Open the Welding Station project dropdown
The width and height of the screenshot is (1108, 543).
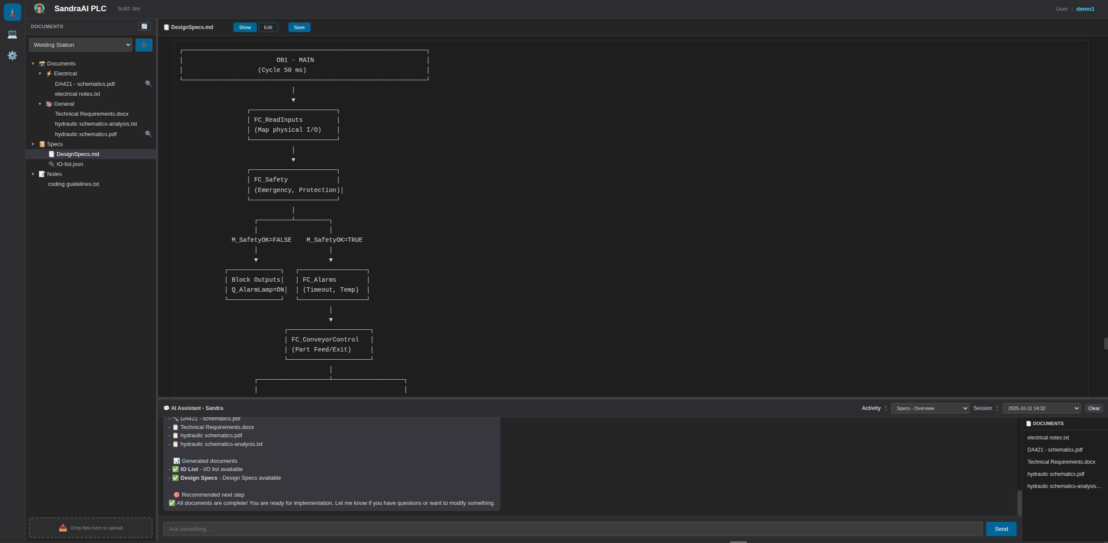(80, 45)
